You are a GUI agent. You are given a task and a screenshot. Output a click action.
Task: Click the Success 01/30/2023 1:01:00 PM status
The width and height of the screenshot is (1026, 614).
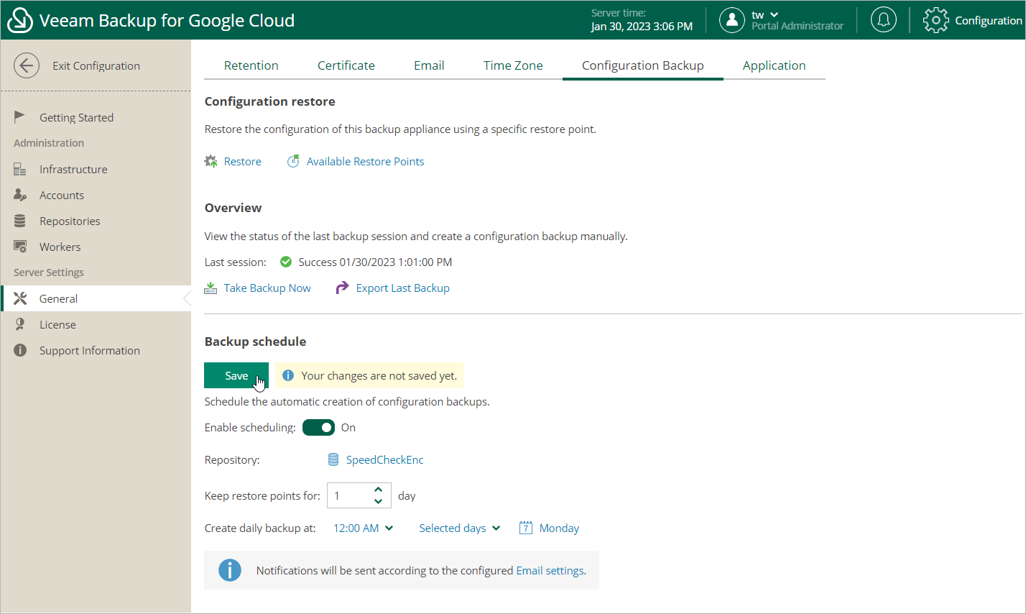pyautogui.click(x=375, y=262)
